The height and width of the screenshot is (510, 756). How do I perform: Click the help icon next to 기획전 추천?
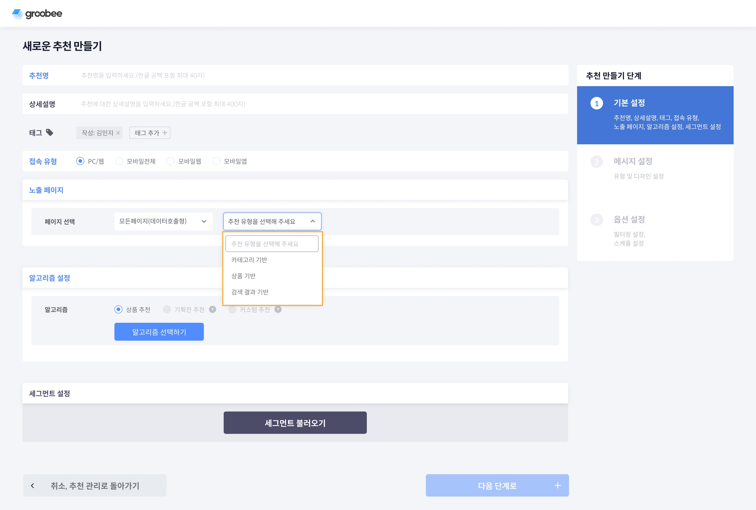(213, 309)
